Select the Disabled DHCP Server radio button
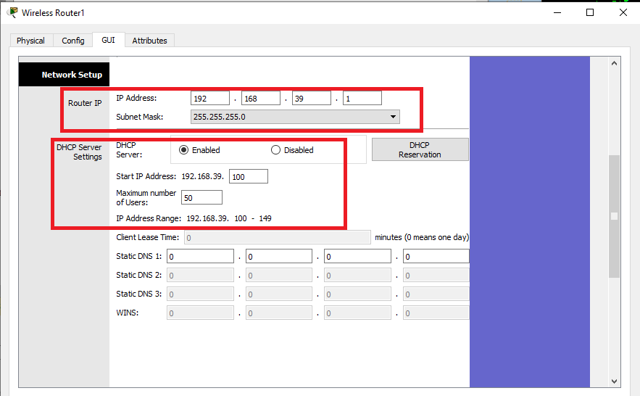The image size is (640, 396). [x=275, y=150]
